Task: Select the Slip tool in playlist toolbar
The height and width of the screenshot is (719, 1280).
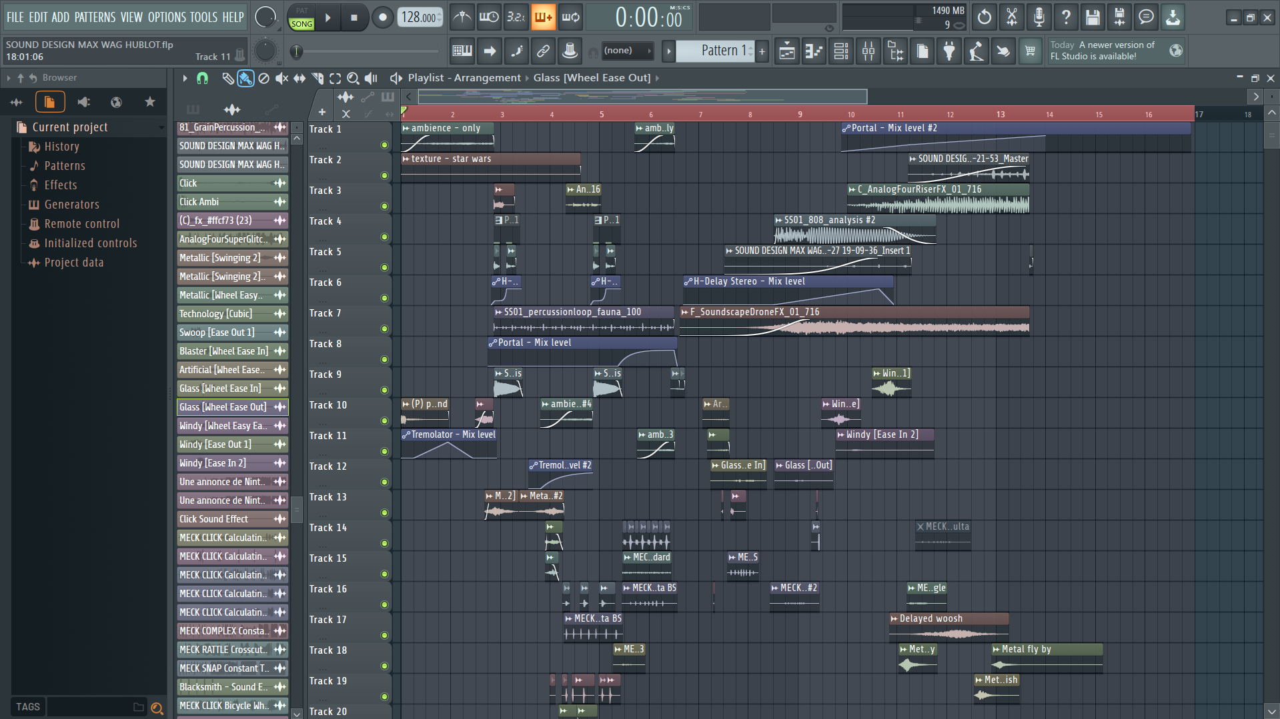Action: click(299, 79)
